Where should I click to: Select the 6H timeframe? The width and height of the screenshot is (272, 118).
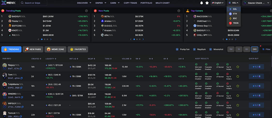tap(247, 49)
